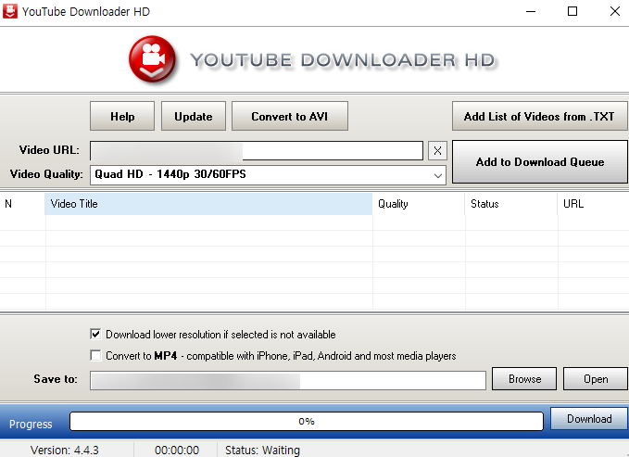Viewport: 629px width, 457px height.
Task: Enable Convert to MP4 checkbox
Action: coord(95,355)
